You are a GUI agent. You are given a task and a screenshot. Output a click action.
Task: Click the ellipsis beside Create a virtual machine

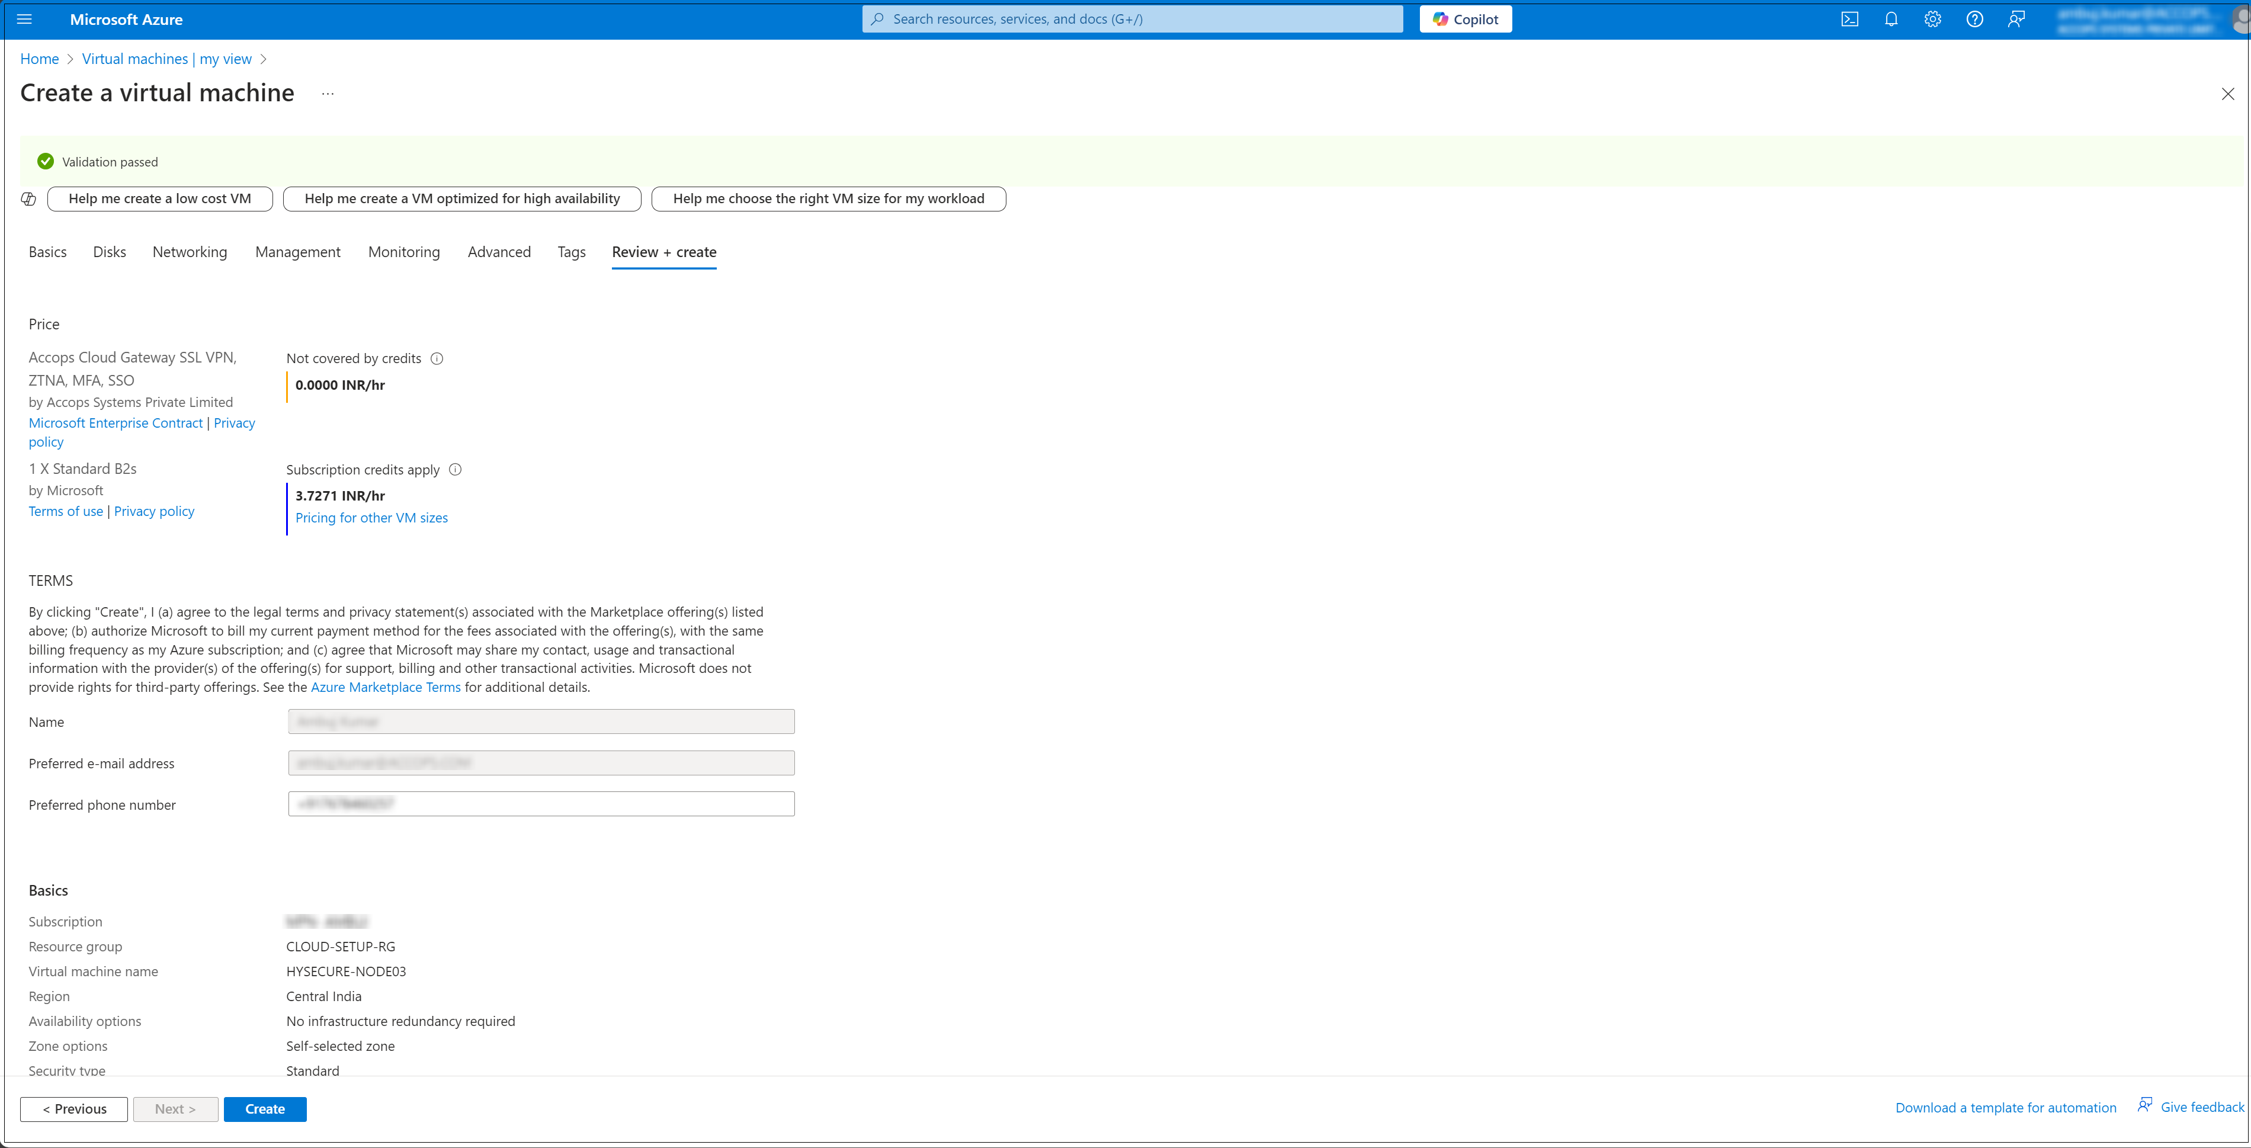pyautogui.click(x=328, y=94)
